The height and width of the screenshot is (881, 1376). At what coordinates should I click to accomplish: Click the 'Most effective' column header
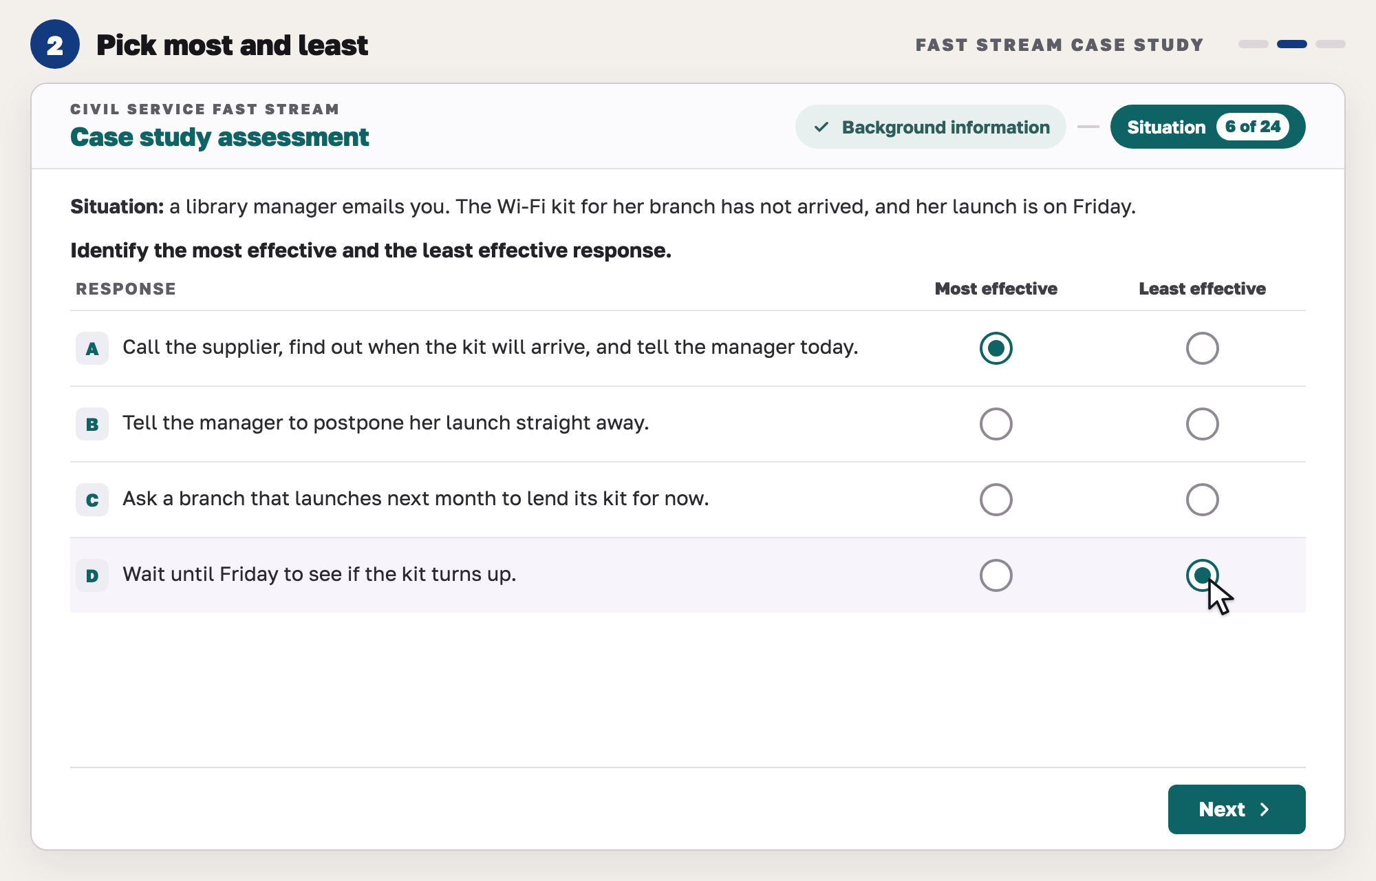pos(996,288)
